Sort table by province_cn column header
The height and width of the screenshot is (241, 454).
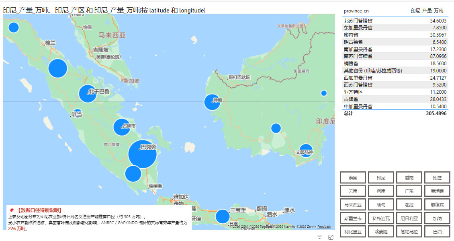[356, 11]
